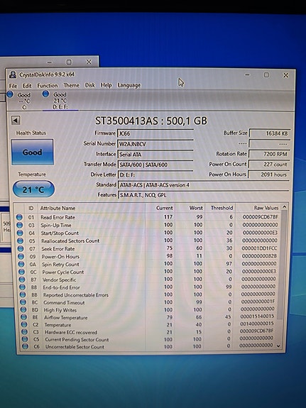
Task: Click the CrystalDiskInfo title bar app icon
Action: [13, 75]
